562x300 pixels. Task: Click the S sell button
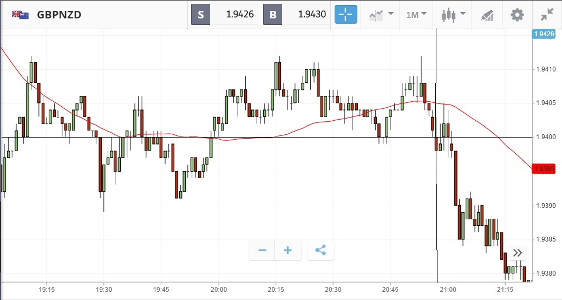coord(200,15)
